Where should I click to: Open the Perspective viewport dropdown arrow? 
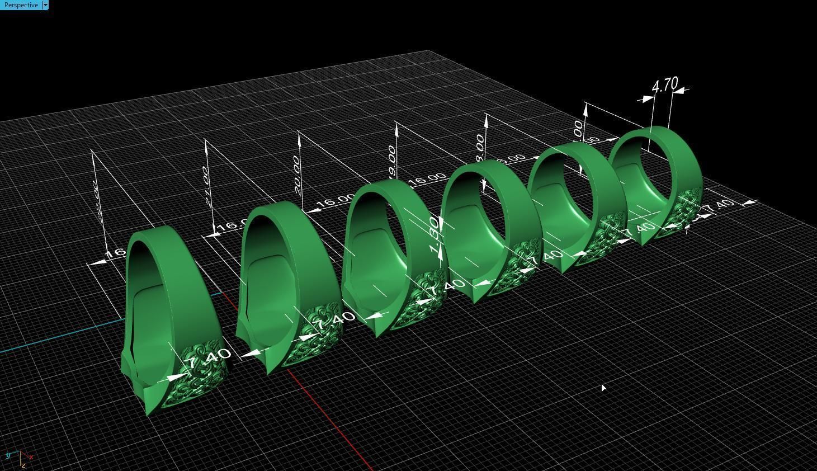[x=45, y=5]
